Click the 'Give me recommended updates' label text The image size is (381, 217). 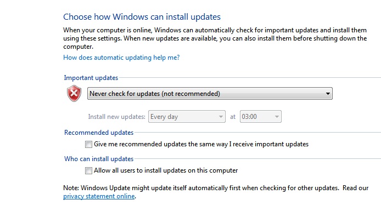click(201, 144)
